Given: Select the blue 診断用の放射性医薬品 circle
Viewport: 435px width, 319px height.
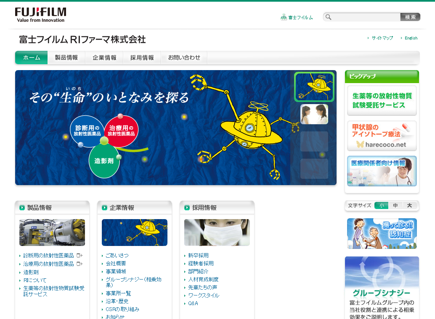Looking at the screenshot, I should [87, 131].
